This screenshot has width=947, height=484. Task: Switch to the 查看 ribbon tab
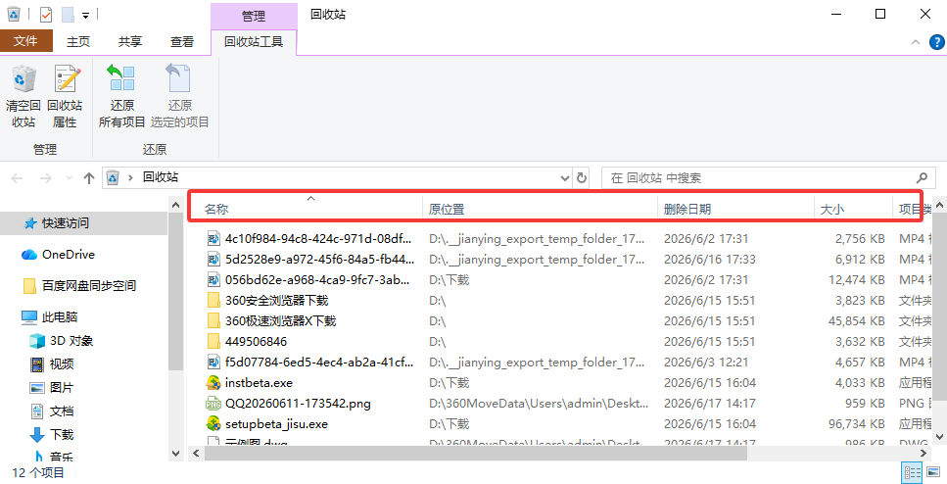(182, 41)
